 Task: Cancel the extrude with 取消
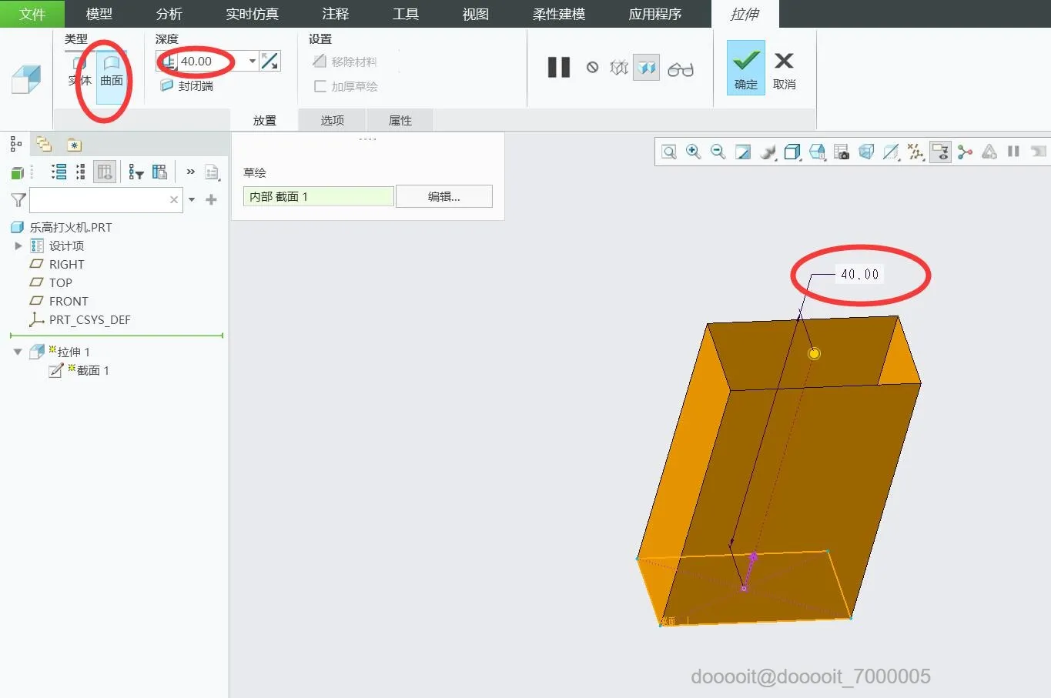pyautogui.click(x=784, y=69)
